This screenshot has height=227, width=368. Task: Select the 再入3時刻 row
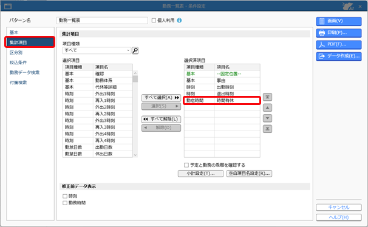pyautogui.click(x=98, y=127)
